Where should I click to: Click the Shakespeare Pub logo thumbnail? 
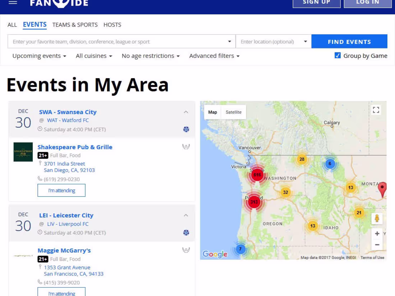point(23,152)
